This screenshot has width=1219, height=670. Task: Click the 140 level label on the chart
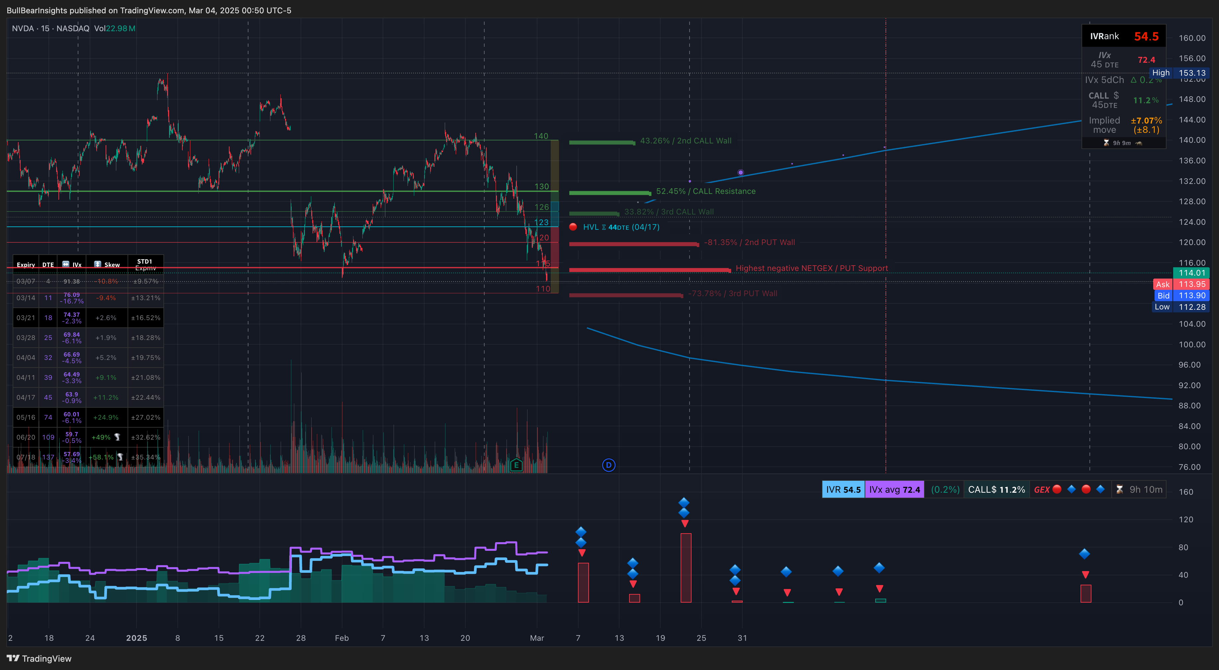coord(541,136)
